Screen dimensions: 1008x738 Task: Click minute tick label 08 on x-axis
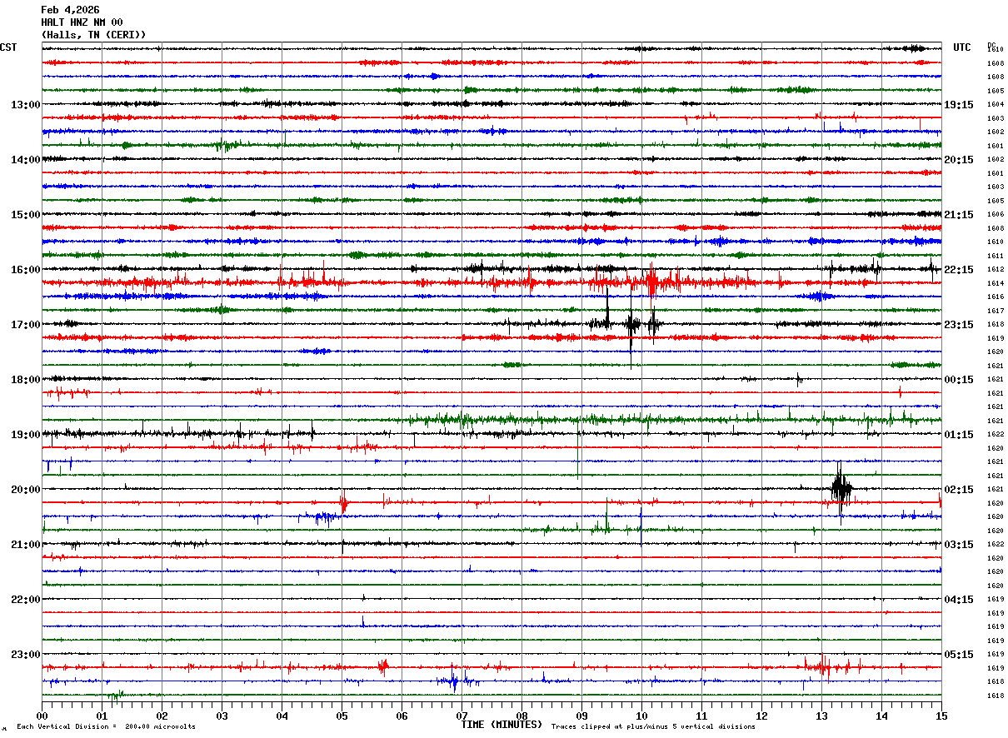click(522, 716)
